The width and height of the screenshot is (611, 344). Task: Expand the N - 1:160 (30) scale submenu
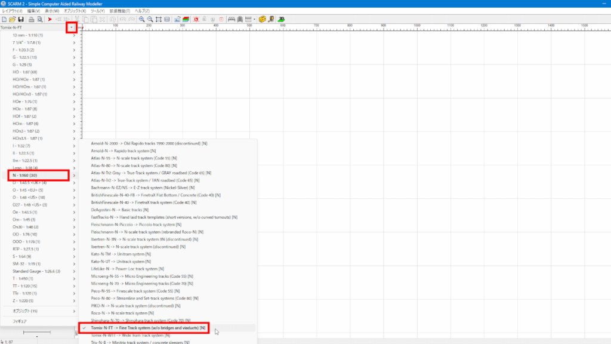pos(35,176)
